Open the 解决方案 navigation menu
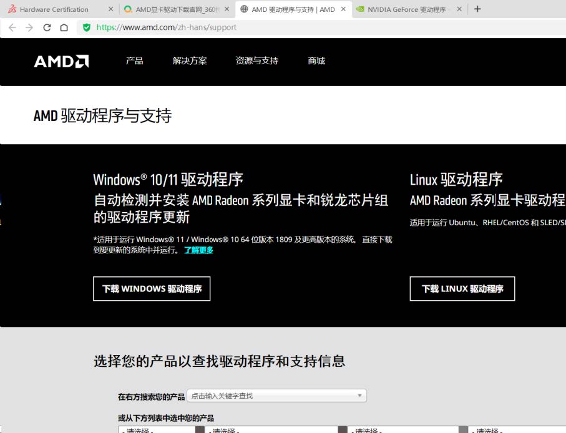 pyautogui.click(x=190, y=61)
